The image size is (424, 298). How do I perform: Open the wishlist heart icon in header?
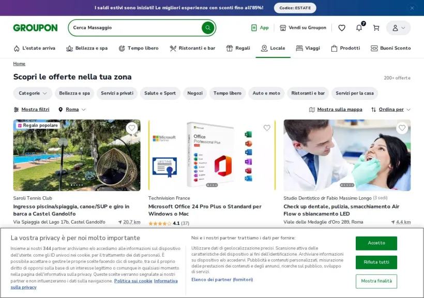coord(342,27)
